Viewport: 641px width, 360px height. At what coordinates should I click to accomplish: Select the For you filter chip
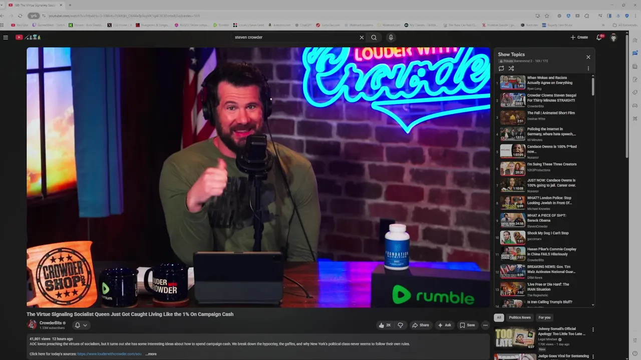coord(544,317)
